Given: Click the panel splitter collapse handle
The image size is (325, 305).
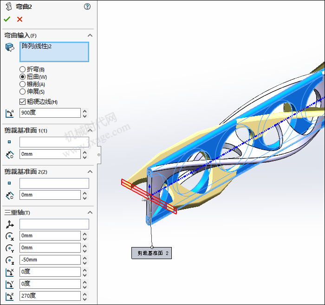Looking at the screenshot, I should point(99,155).
